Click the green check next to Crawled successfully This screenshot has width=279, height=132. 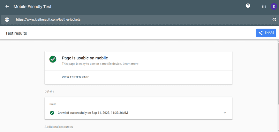pyautogui.click(x=52, y=113)
